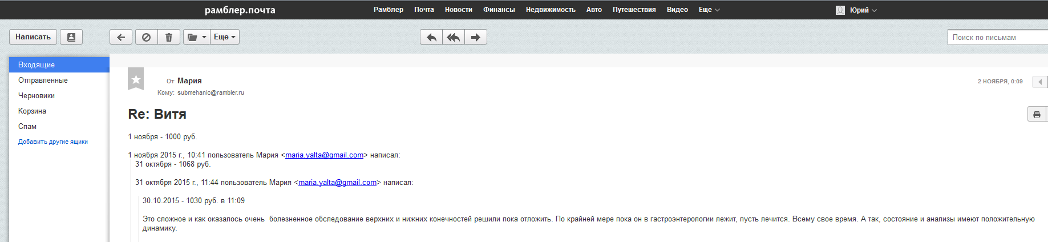The image size is (1048, 242).
Task: Click line '30.10.2015 - 1030 руб. в 11:09'
Action: [x=193, y=201]
